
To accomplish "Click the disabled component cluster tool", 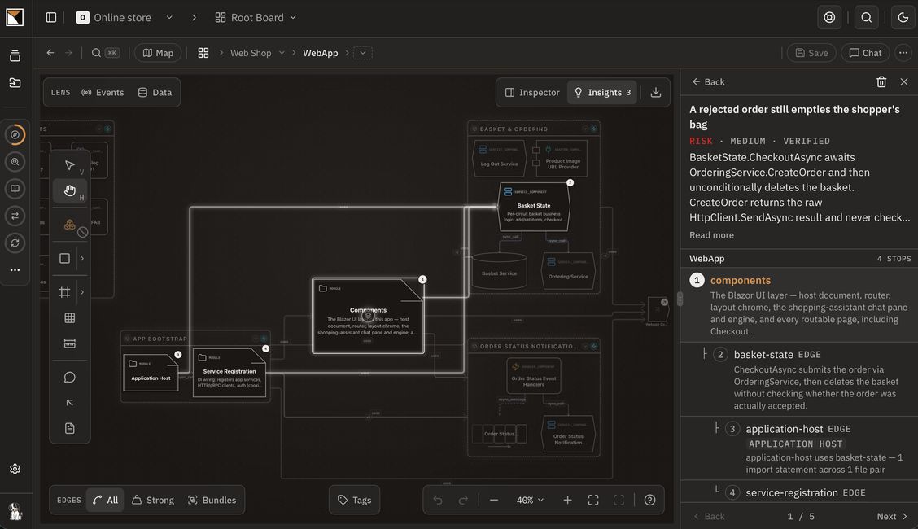I will (x=72, y=226).
